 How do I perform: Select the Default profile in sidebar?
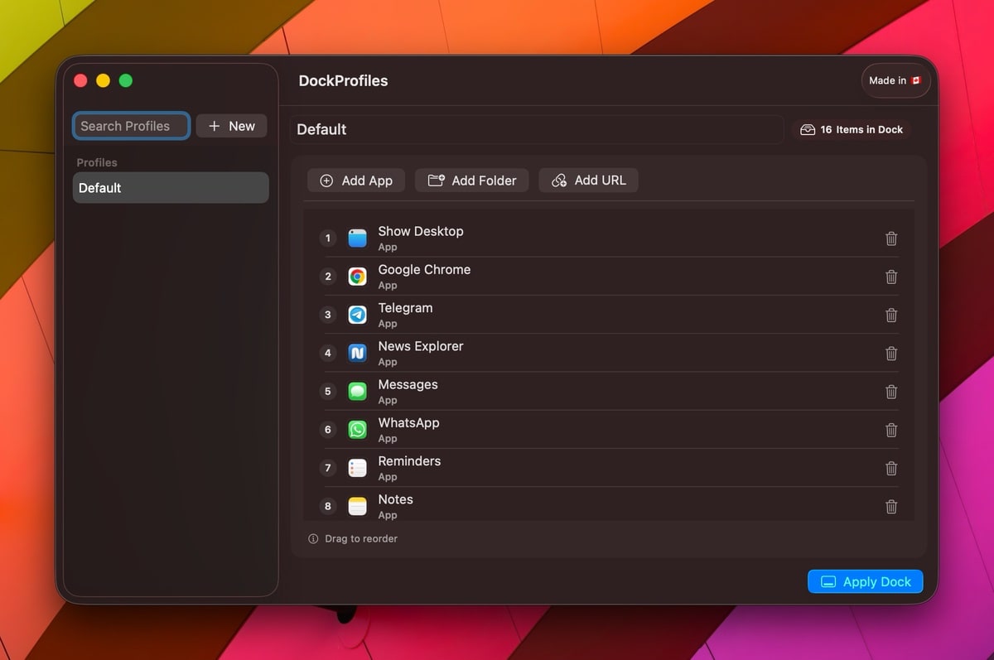pyautogui.click(x=171, y=188)
